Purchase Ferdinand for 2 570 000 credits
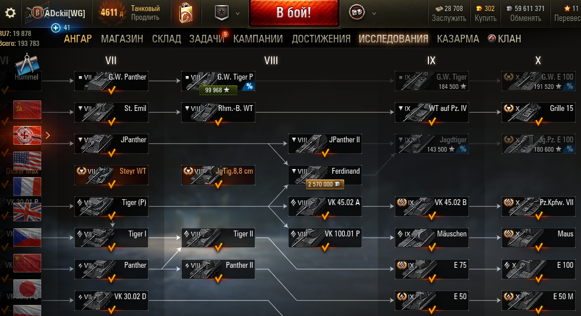581x316 pixels. point(324,184)
